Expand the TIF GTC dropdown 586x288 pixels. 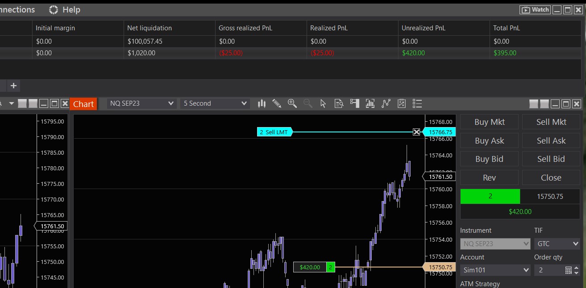(x=557, y=244)
